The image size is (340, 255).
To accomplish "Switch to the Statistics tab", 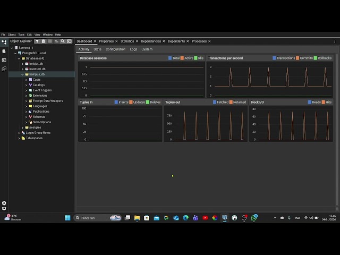I will tap(127, 41).
